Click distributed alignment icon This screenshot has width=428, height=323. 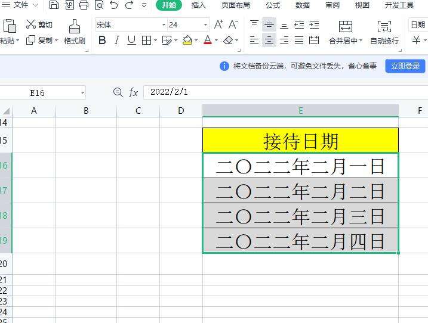[314, 41]
